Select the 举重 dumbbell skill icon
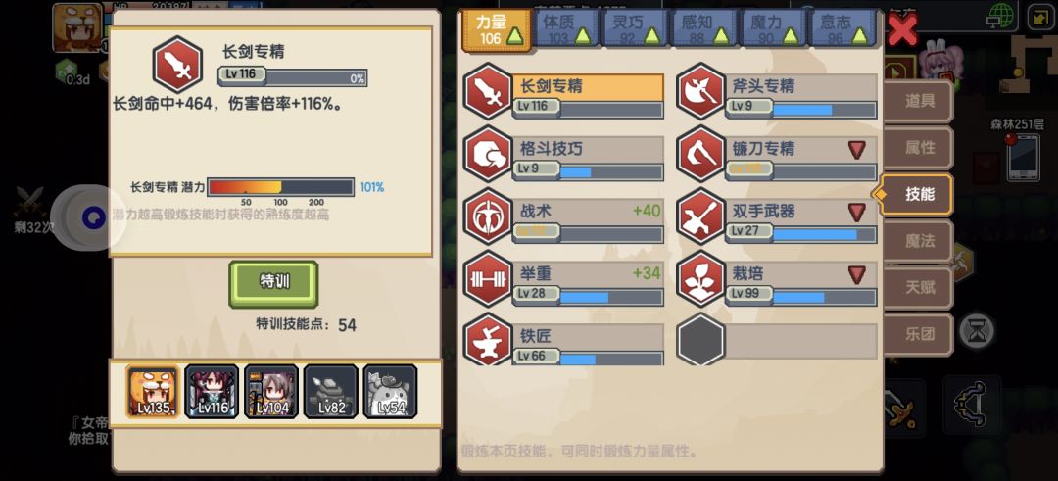Viewport: 1058px width, 481px height. click(x=487, y=278)
